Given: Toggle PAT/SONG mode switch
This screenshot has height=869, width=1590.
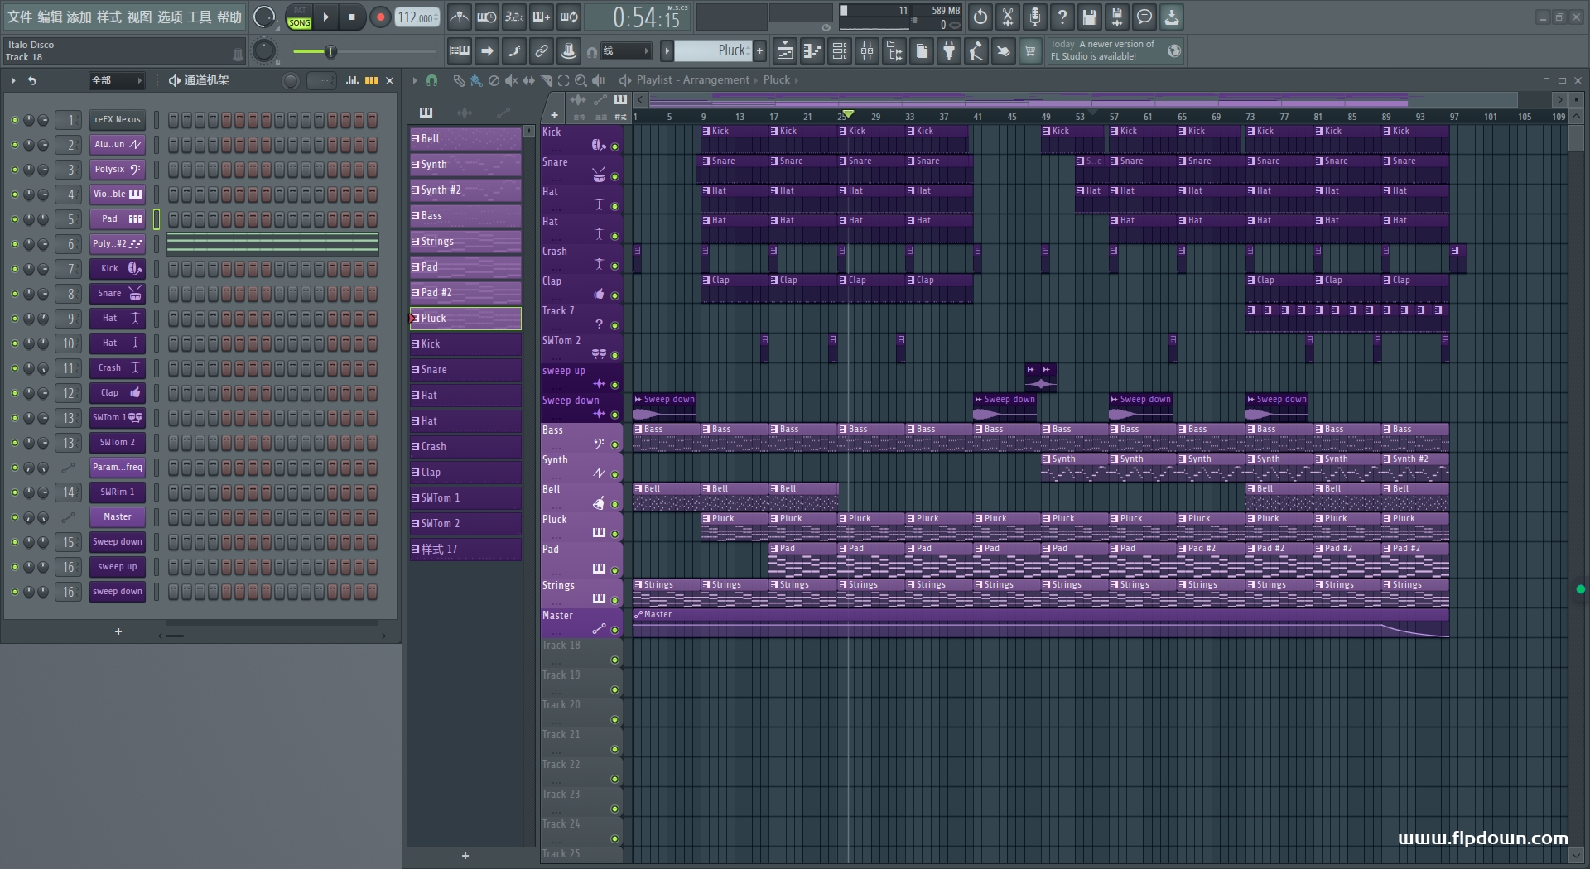Looking at the screenshot, I should coord(299,17).
